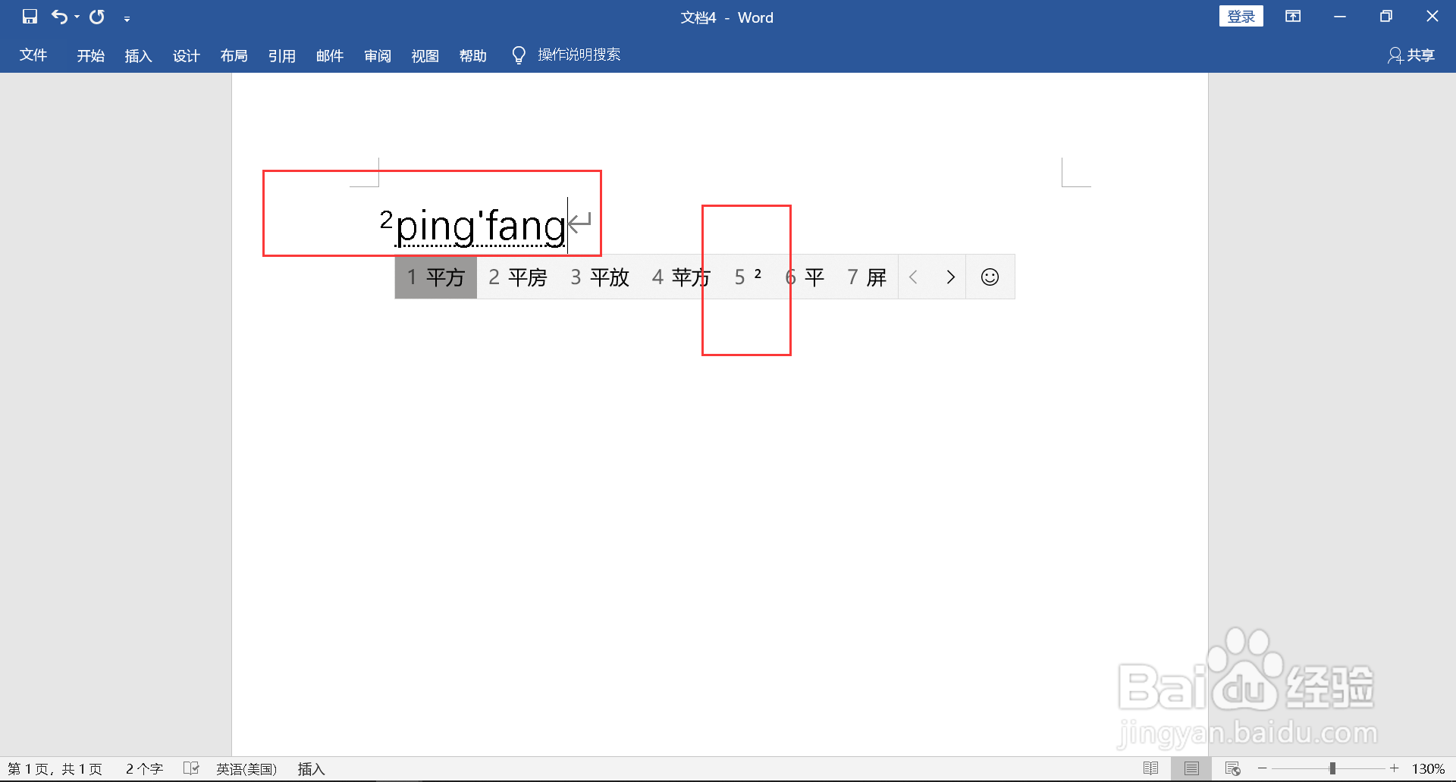
Task: Click the Undo arrow icon
Action: pyautogui.click(x=59, y=17)
